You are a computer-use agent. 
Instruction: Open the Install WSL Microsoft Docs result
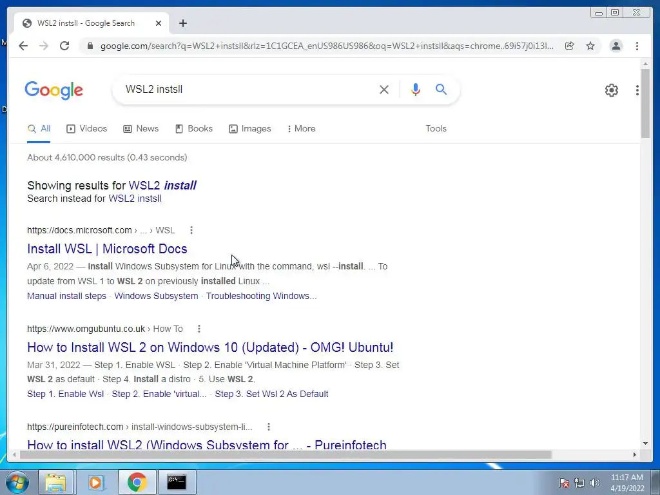coord(107,249)
